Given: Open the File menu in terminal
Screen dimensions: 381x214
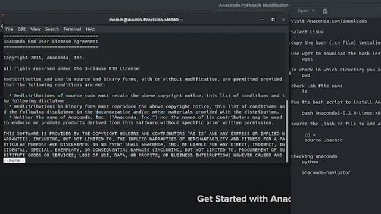Looking at the screenshot, I should tap(10, 29).
